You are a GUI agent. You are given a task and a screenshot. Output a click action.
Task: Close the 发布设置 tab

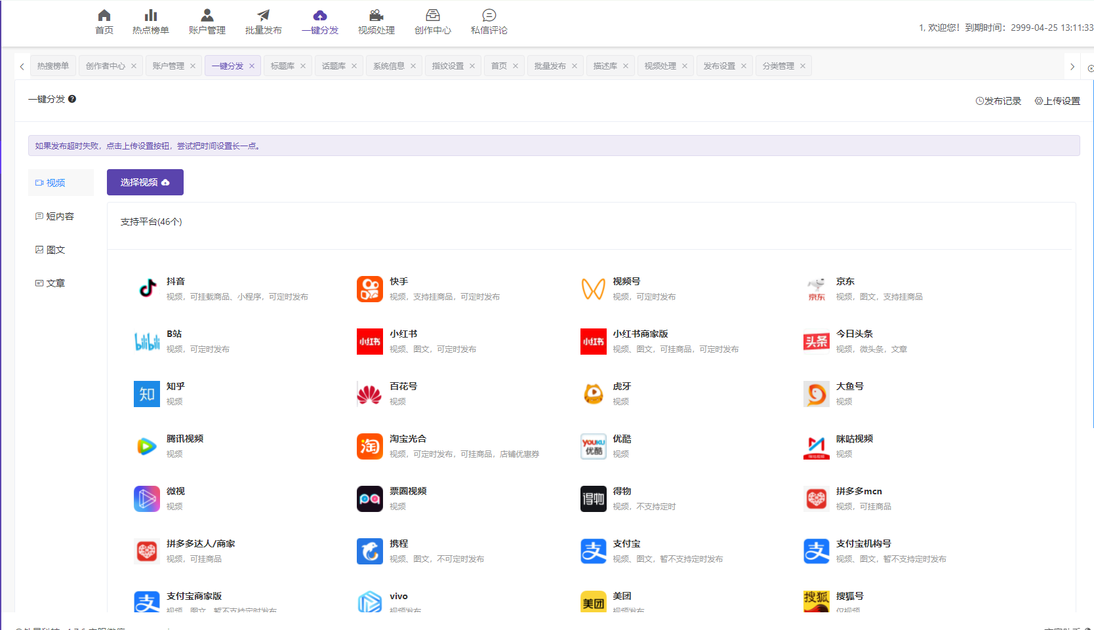coord(744,66)
